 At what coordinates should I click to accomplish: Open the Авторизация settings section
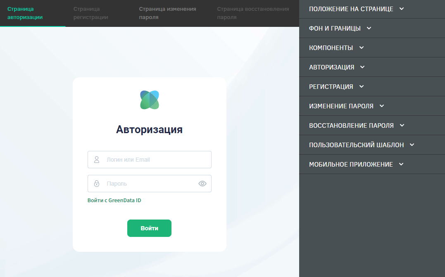[x=337, y=67]
